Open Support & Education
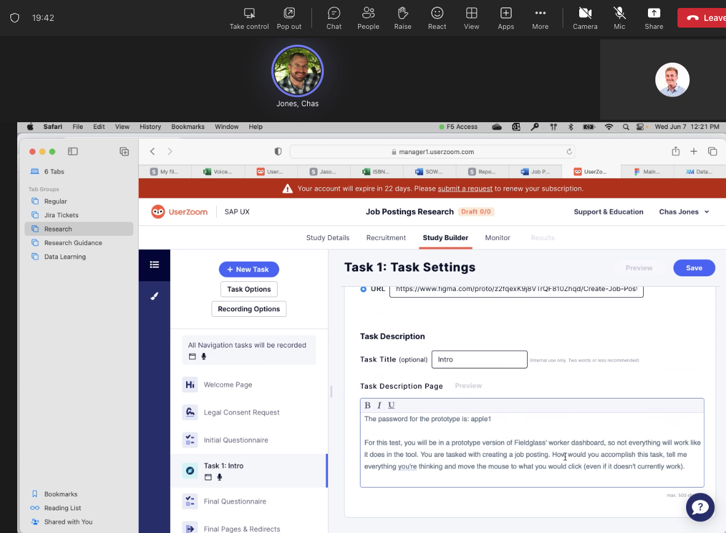726x533 pixels. pos(609,212)
